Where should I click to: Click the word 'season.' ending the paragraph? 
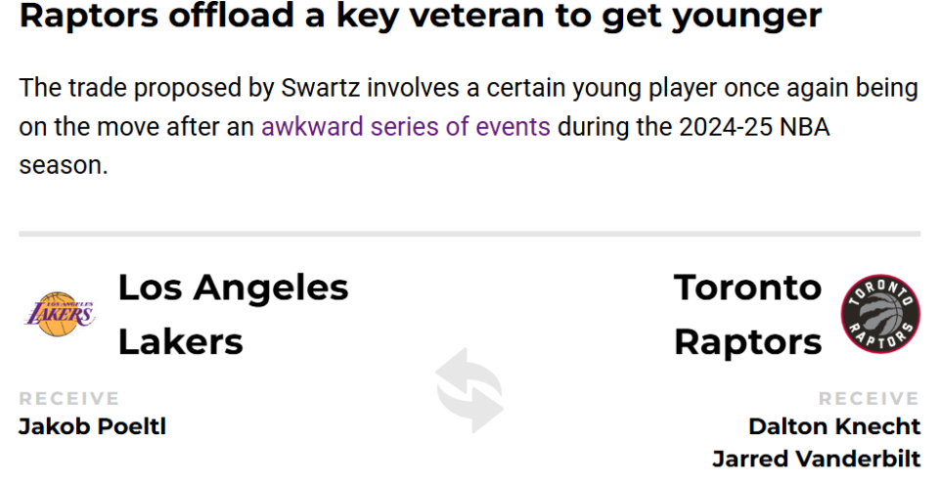click(x=64, y=166)
